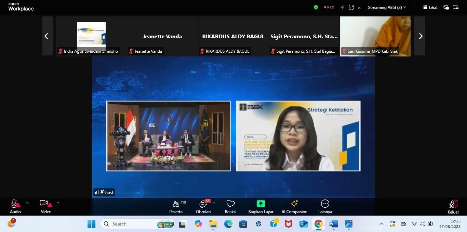Image resolution: width=467 pixels, height=232 pixels.
Task: Click the green Bagikan Layar share button
Action: 261,207
